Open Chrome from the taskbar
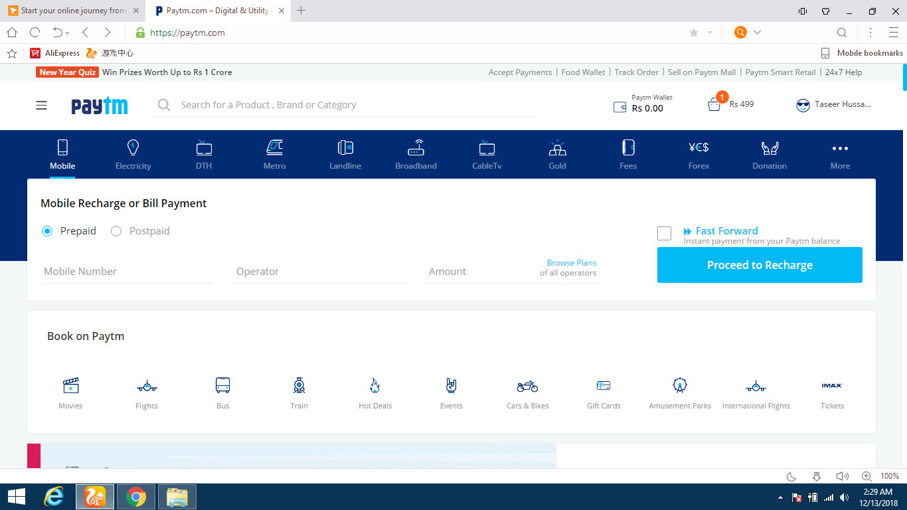This screenshot has width=907, height=510. pos(136,497)
